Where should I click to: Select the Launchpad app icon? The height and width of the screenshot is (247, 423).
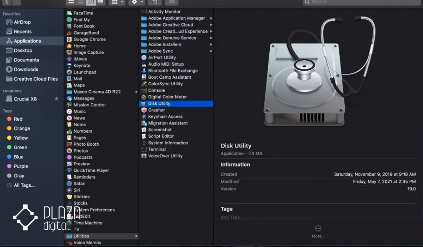69,72
